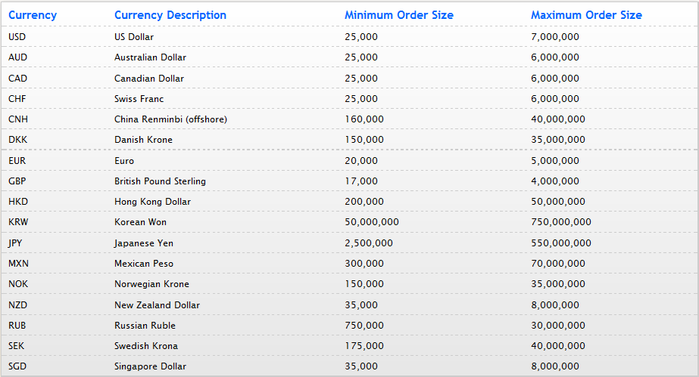Click HKD maximum order size 50,000,000
This screenshot has height=377, width=699.
[x=558, y=202]
